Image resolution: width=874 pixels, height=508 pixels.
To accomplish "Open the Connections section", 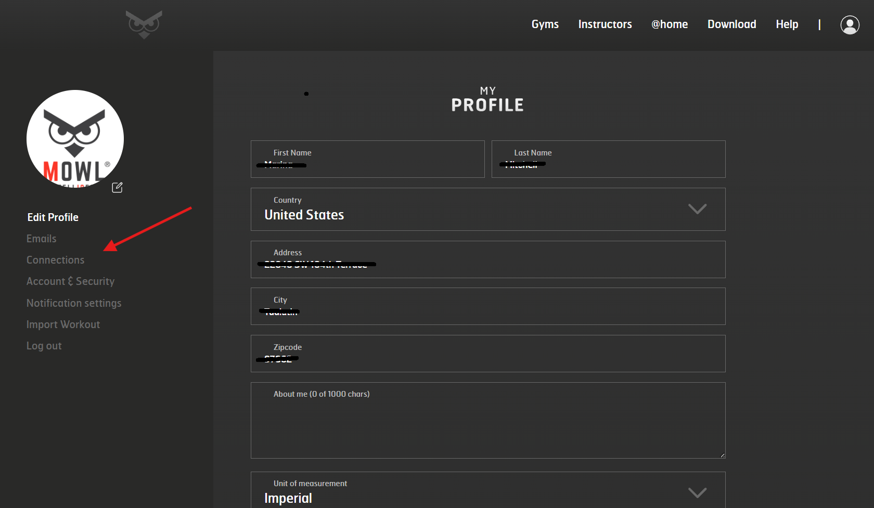I will pyautogui.click(x=56, y=260).
